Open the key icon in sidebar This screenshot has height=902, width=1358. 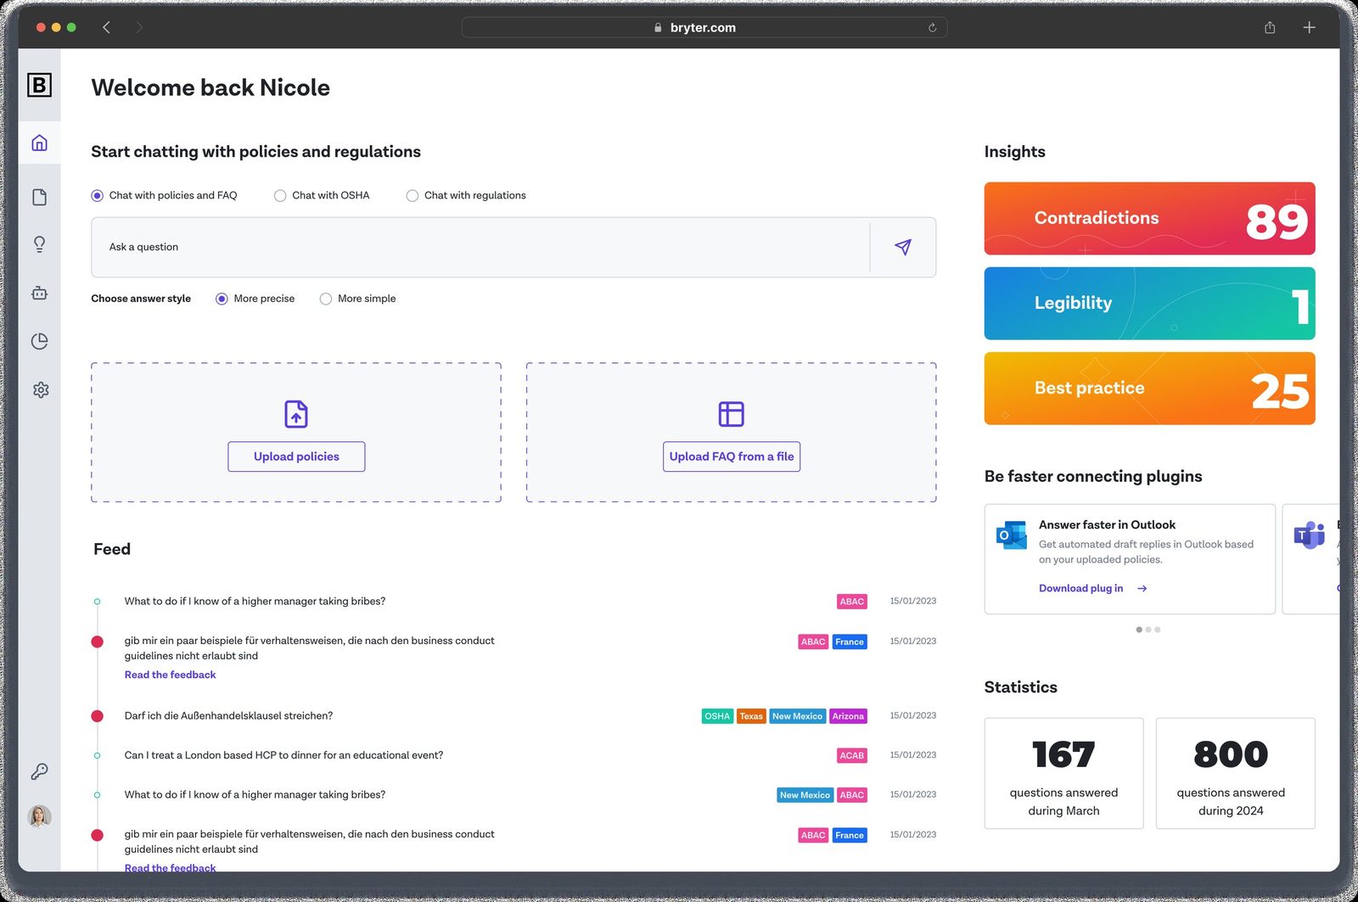coord(39,771)
